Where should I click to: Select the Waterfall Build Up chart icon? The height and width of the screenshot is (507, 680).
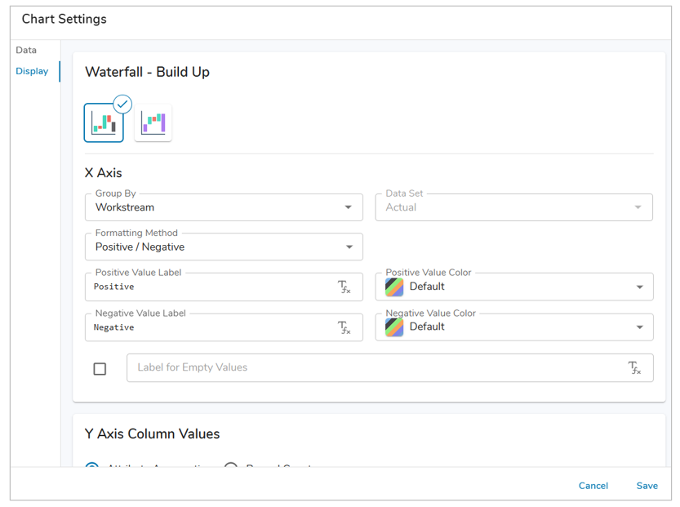(104, 122)
